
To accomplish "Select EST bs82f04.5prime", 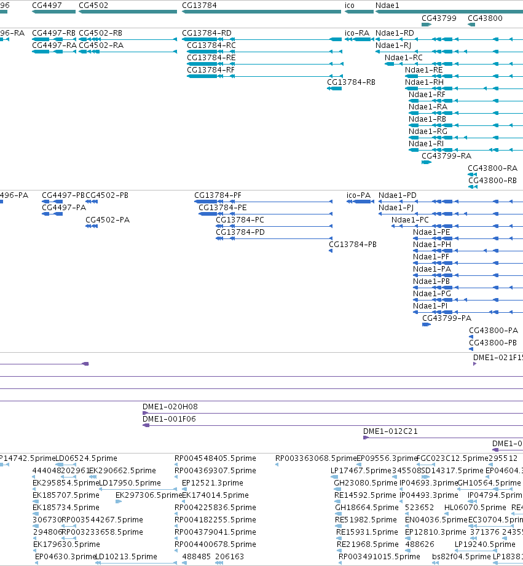I will pos(435,562).
